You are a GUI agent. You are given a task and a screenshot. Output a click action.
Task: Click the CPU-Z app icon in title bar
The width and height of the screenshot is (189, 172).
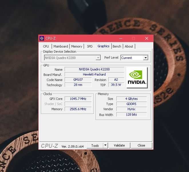tap(41, 38)
